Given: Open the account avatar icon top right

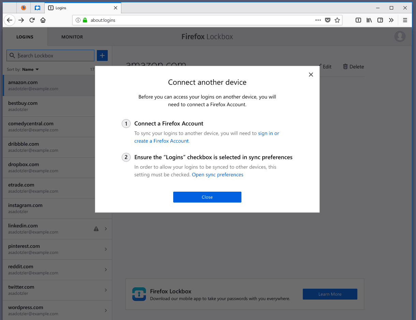Looking at the screenshot, I should coord(400,36).
